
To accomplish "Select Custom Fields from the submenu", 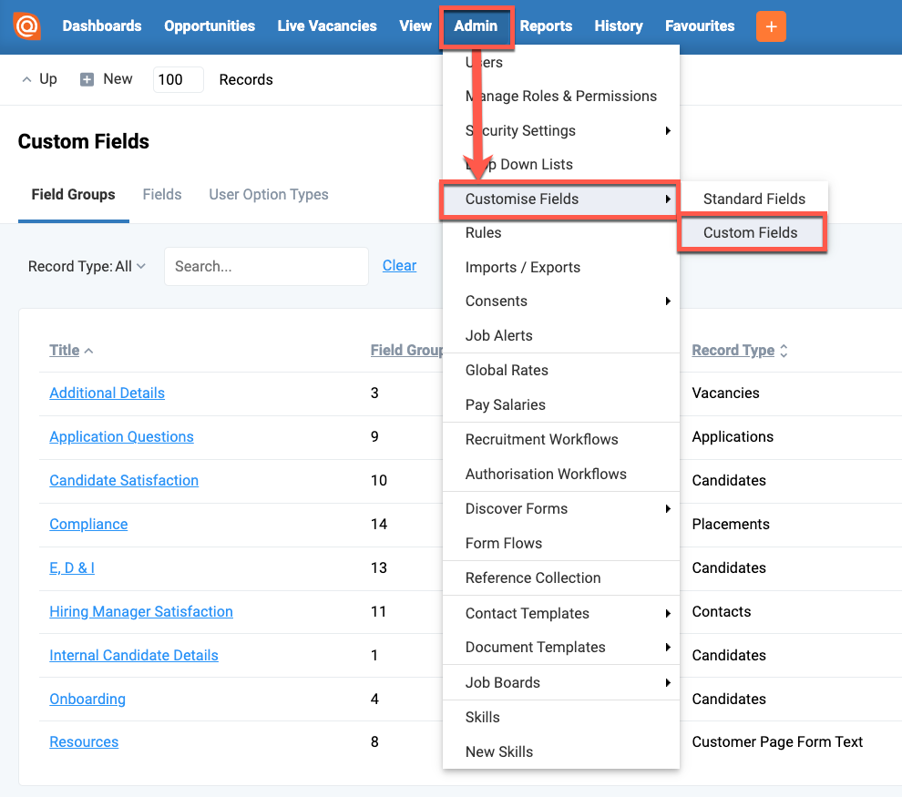I will (750, 232).
